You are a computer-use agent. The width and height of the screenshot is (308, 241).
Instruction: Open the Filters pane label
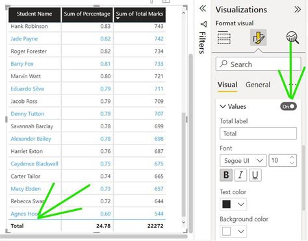202,42
